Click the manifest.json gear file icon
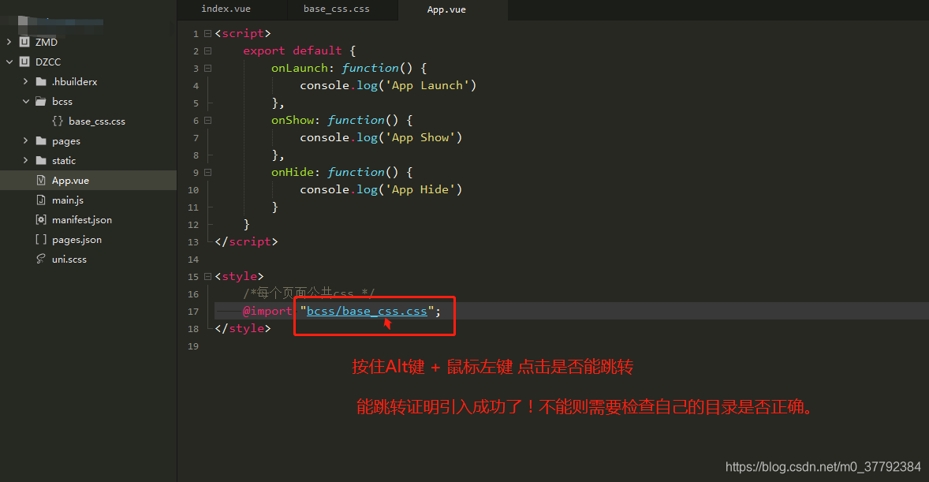 (41, 219)
